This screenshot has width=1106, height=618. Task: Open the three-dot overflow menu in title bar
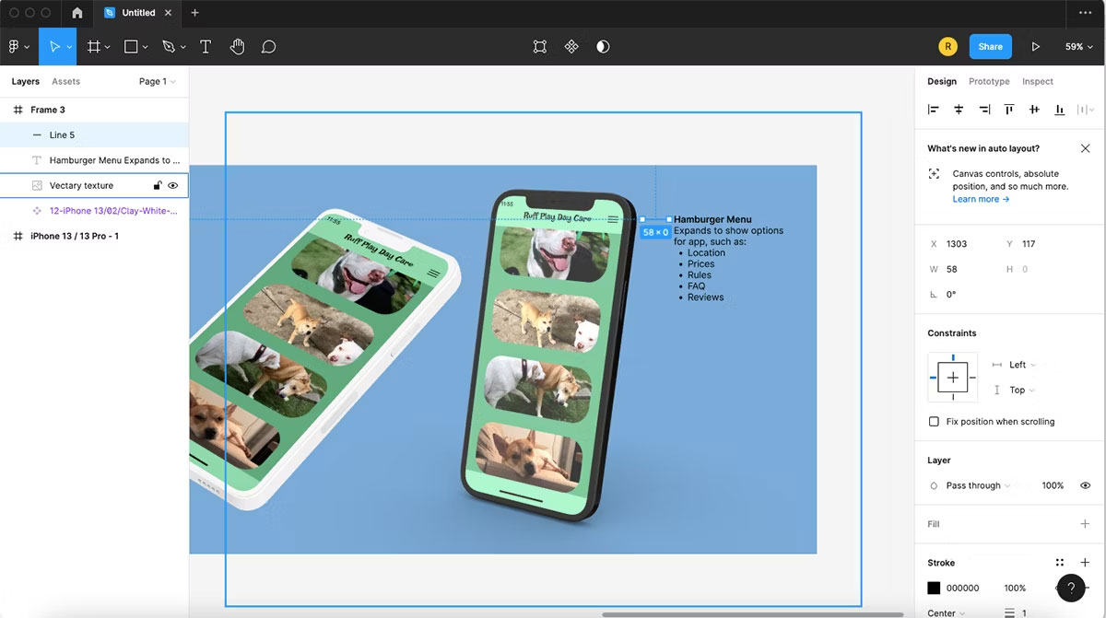tap(1085, 13)
